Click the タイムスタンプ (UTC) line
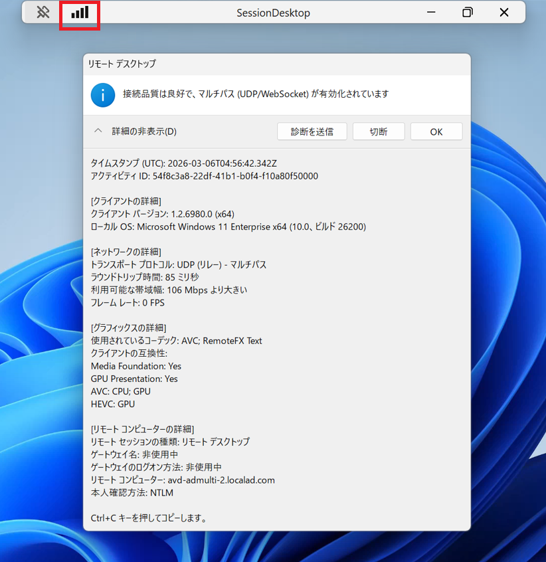Screen dimensions: 546x562 [184, 163]
